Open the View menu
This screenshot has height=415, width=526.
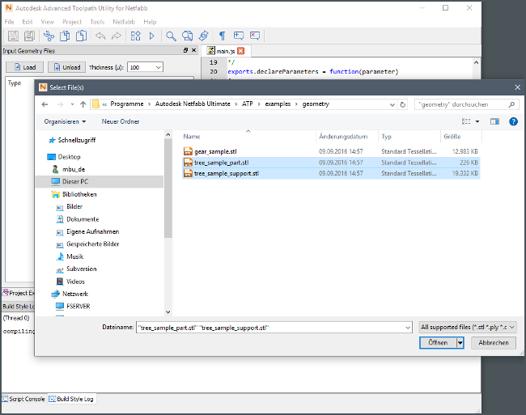(47, 22)
